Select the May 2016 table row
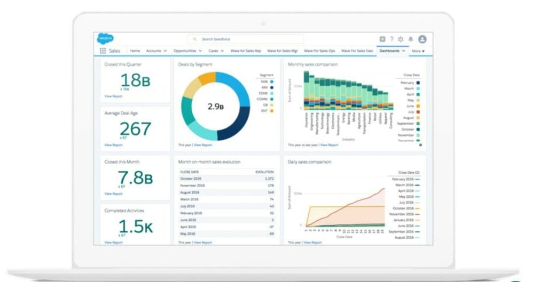The width and height of the screenshot is (547, 282). pos(226,234)
